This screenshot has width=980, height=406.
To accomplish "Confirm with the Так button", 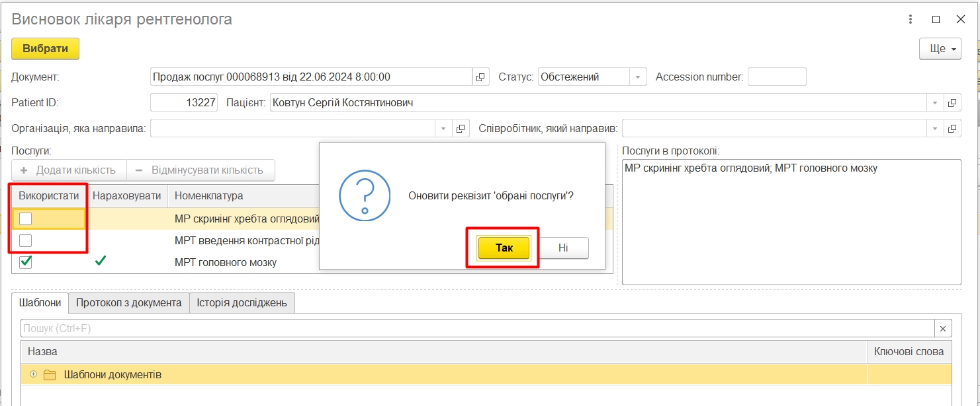I will [x=504, y=248].
